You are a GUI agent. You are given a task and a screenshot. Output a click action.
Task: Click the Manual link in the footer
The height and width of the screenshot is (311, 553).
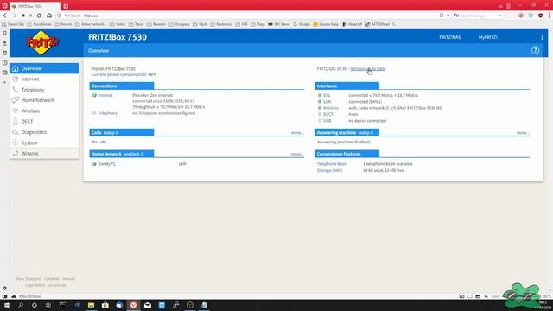(69, 278)
